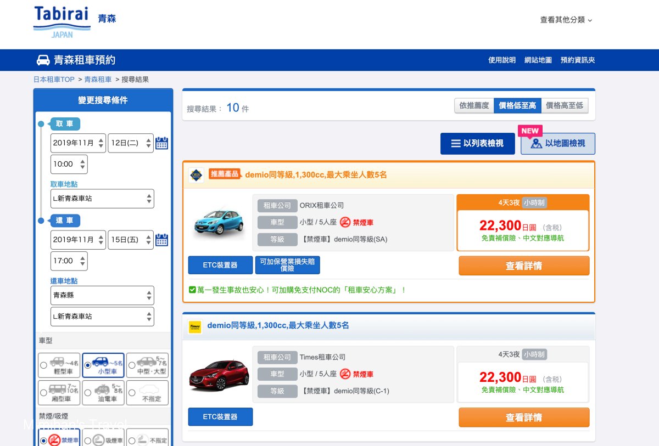The image size is (659, 446).
Task: Click the 變更搜尋條件 panel heading
Action: click(103, 100)
